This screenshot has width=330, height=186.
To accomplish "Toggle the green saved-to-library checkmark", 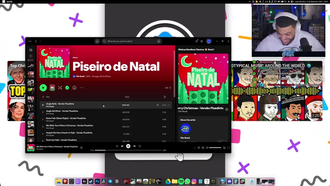I will [x=67, y=88].
